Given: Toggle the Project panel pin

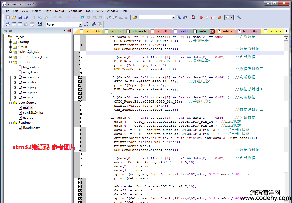Looking at the screenshot, I should pos(64,31).
